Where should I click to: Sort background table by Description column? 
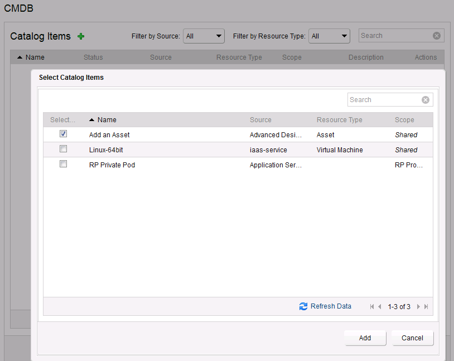point(366,57)
